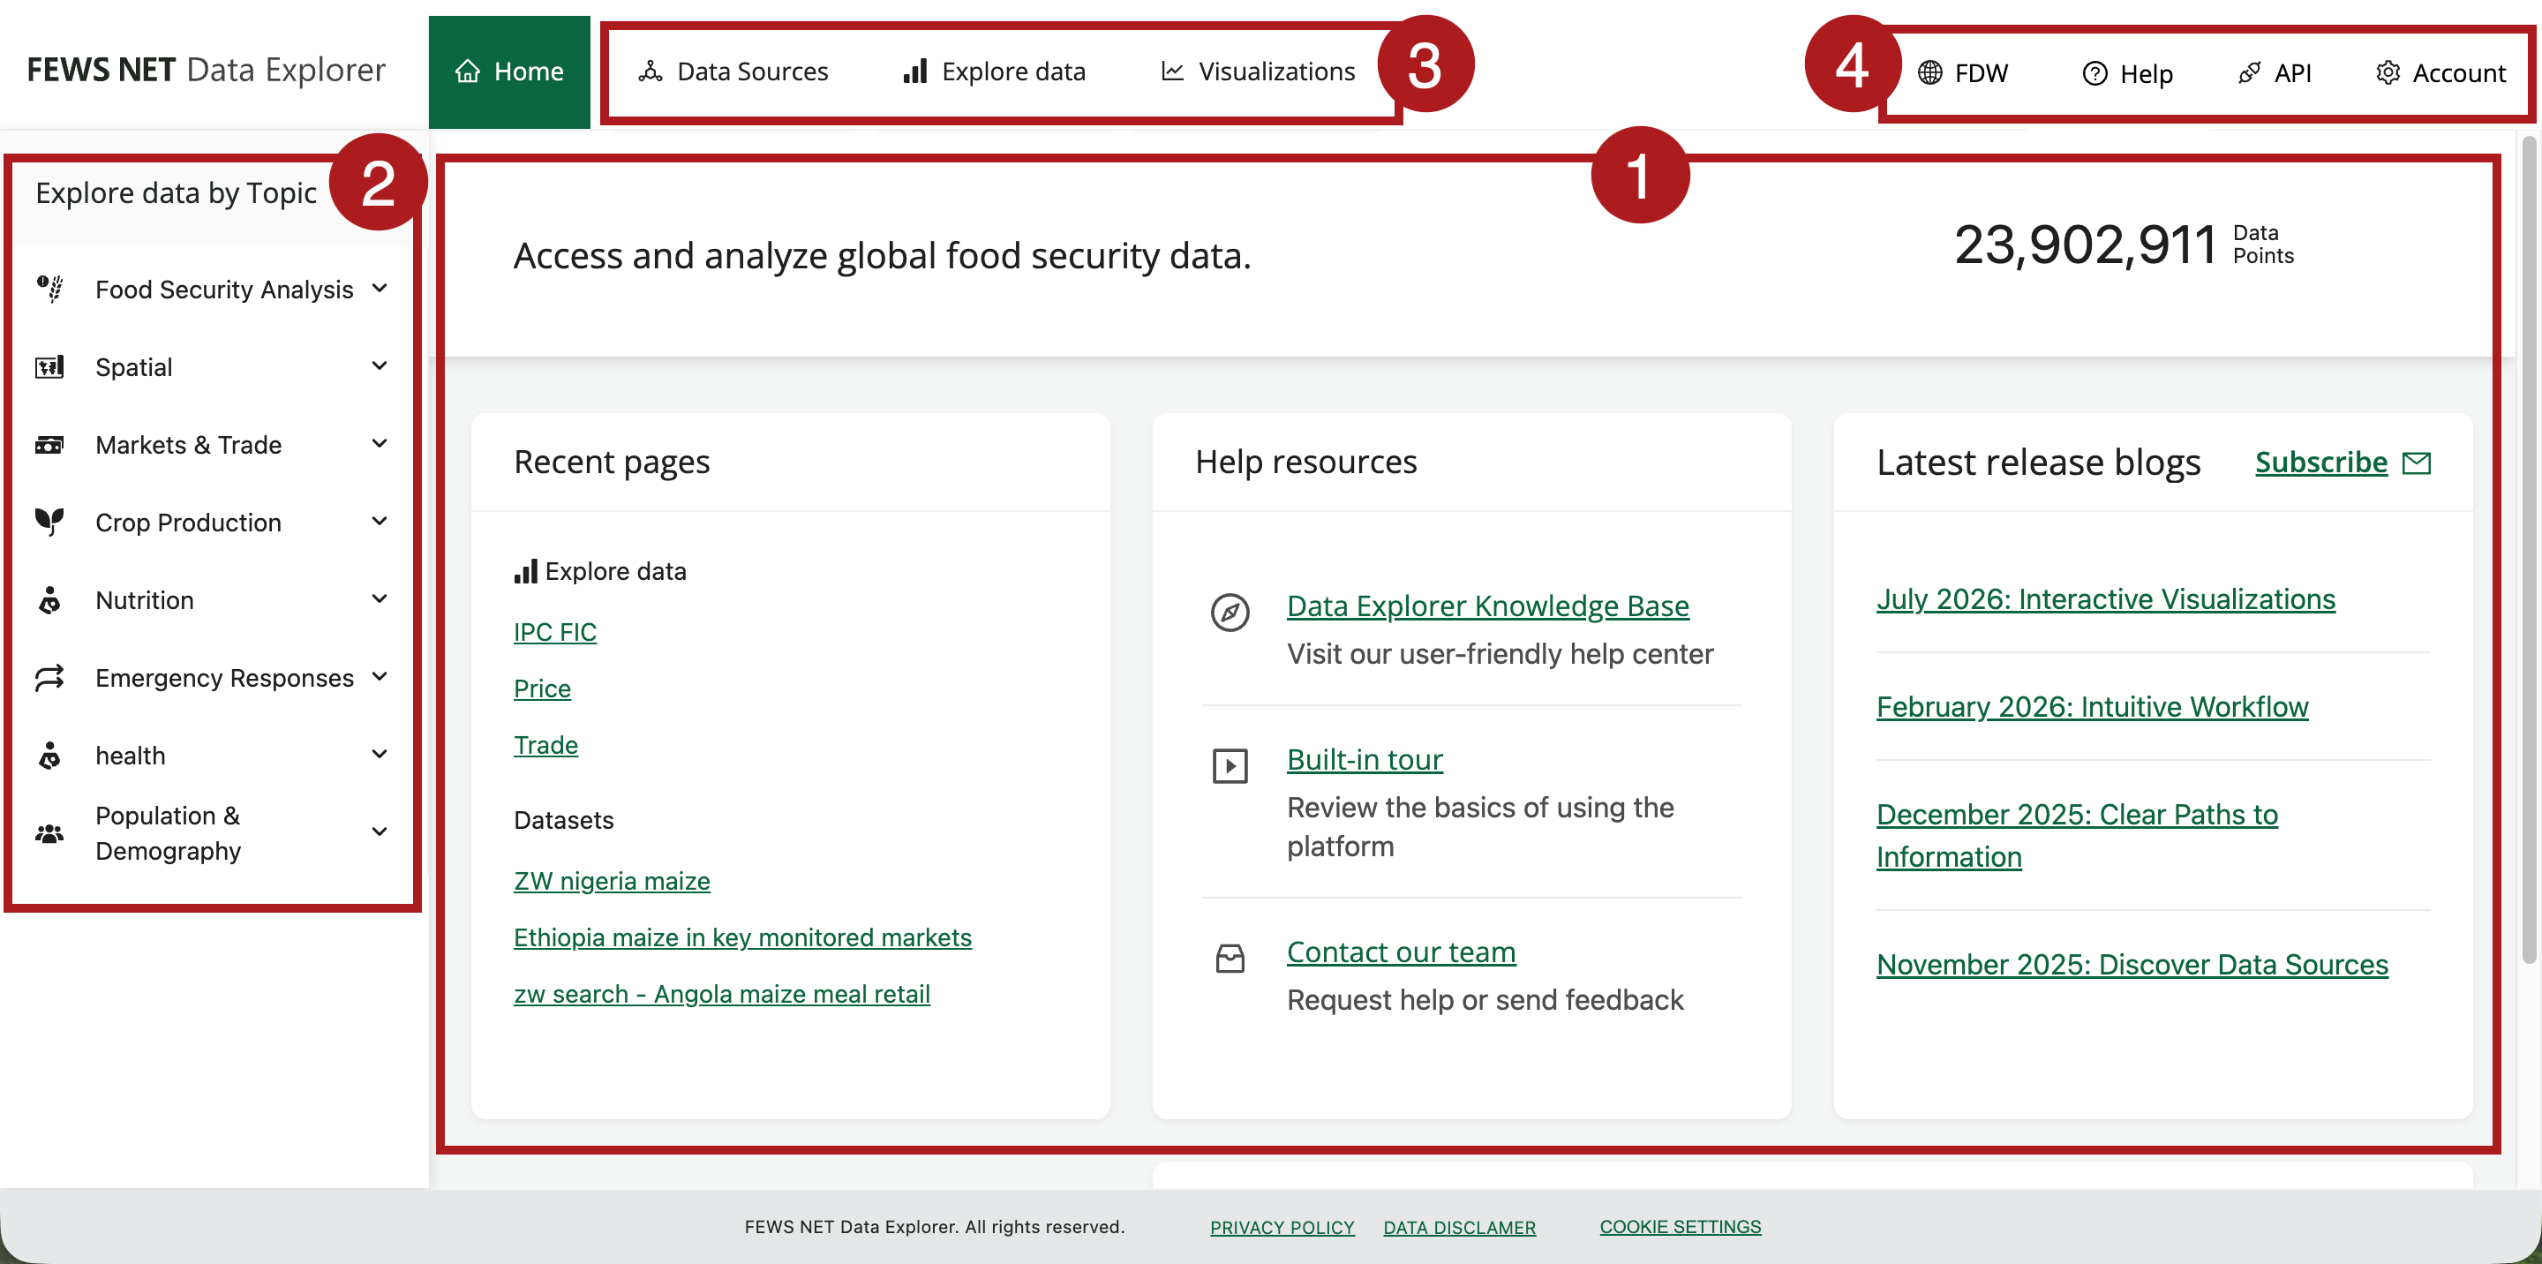This screenshot has width=2542, height=1264.
Task: Click the FEWS NET Data Explorer logo
Action: 206,70
